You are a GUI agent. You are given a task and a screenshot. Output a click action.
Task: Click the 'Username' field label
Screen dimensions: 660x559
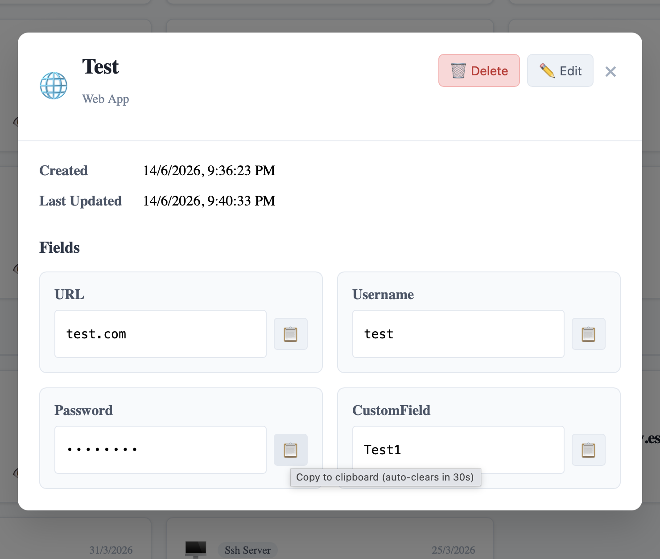tap(383, 295)
